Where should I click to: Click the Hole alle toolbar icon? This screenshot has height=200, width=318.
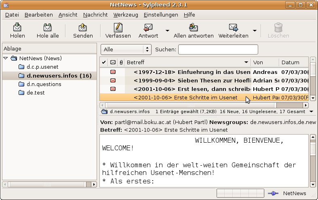tap(48, 27)
